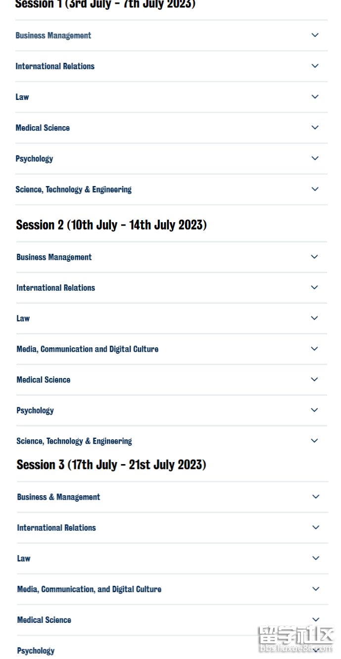Open Session 2 Medical Science chevron

(314, 379)
